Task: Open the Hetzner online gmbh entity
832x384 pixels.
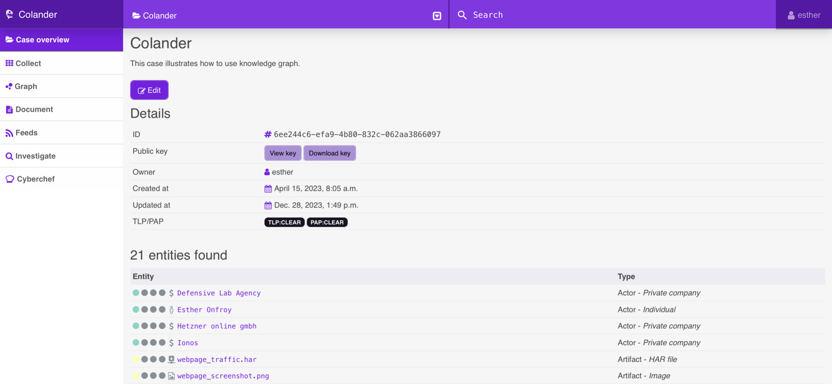Action: coord(217,326)
